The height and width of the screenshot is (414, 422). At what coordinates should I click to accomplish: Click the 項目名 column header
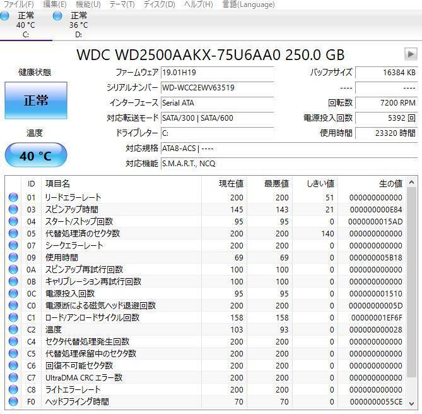click(x=121, y=184)
